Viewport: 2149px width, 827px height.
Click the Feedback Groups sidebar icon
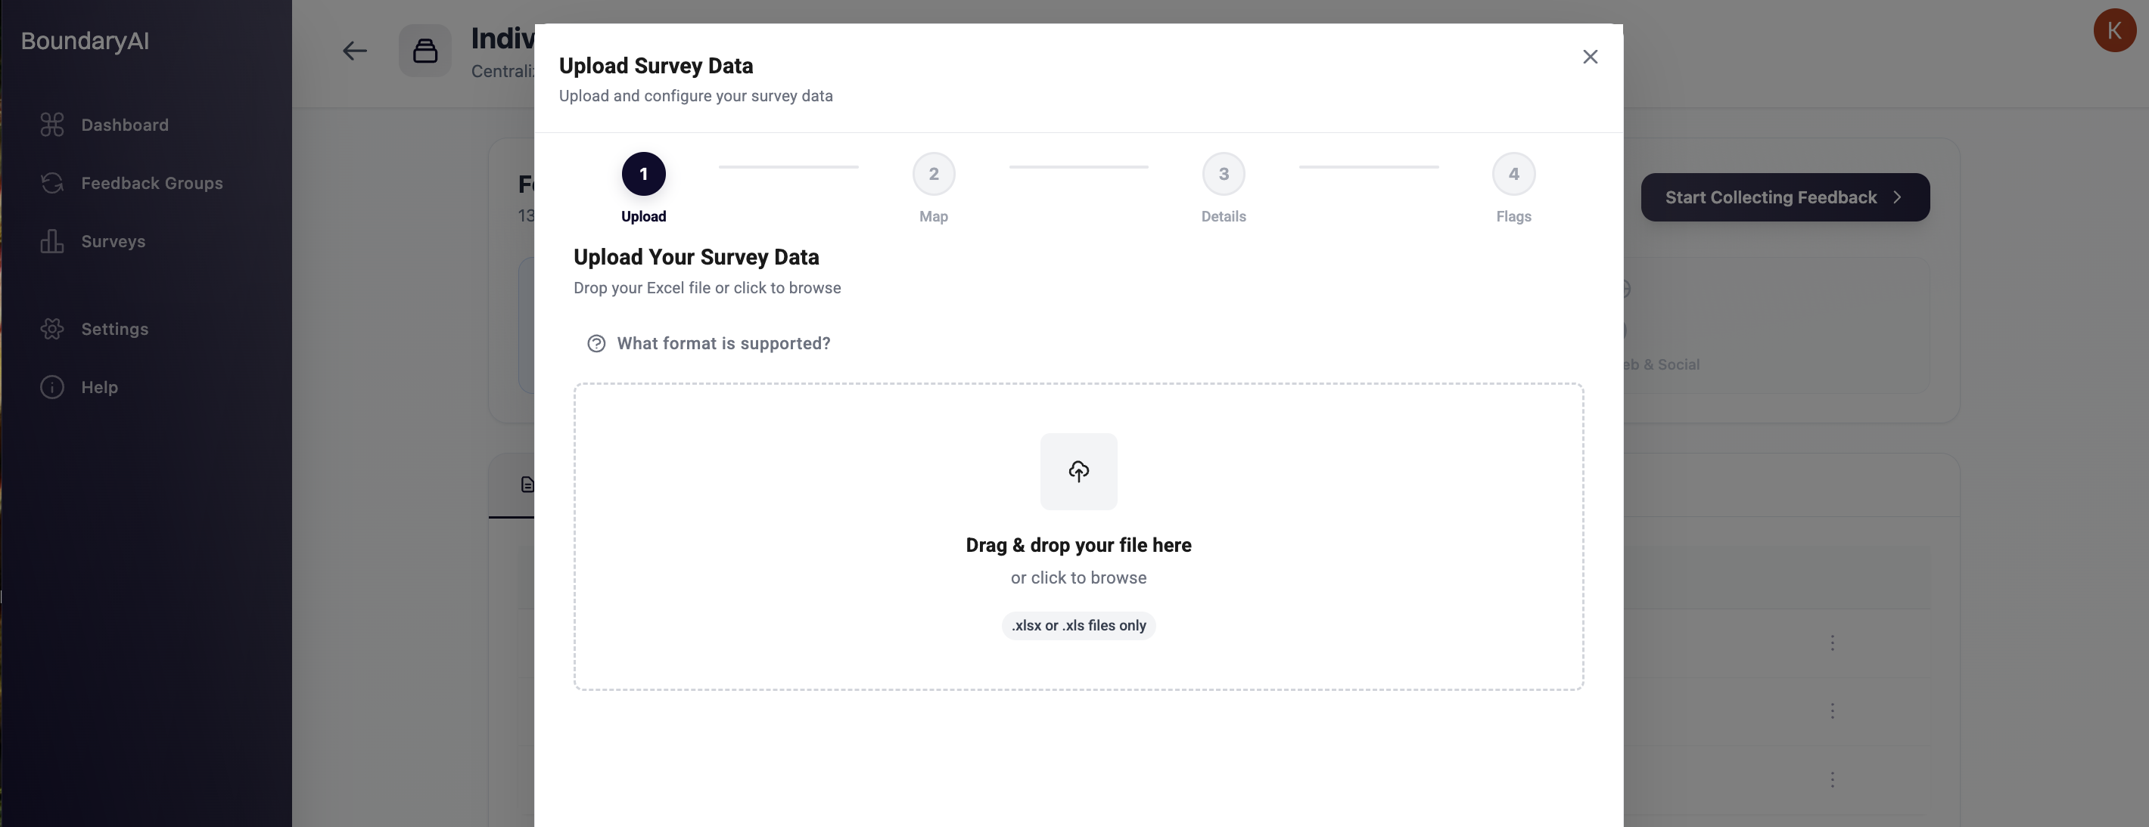(51, 184)
